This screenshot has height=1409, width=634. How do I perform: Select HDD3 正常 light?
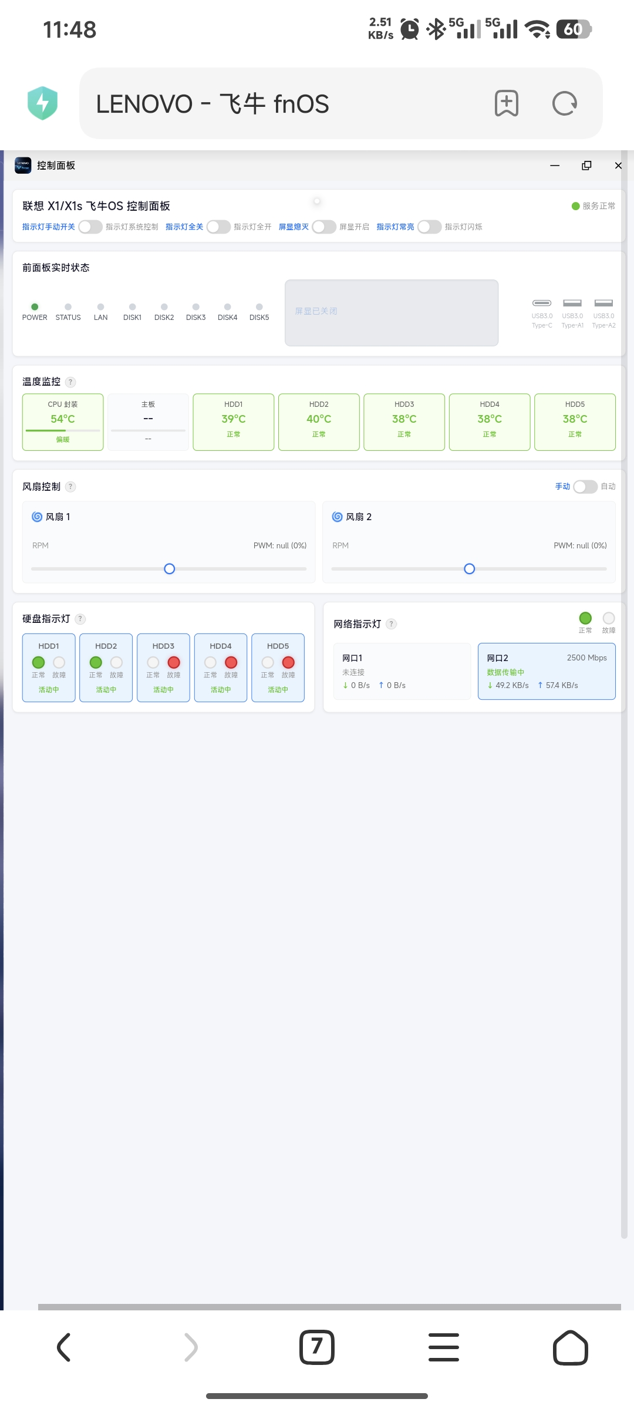[153, 662]
